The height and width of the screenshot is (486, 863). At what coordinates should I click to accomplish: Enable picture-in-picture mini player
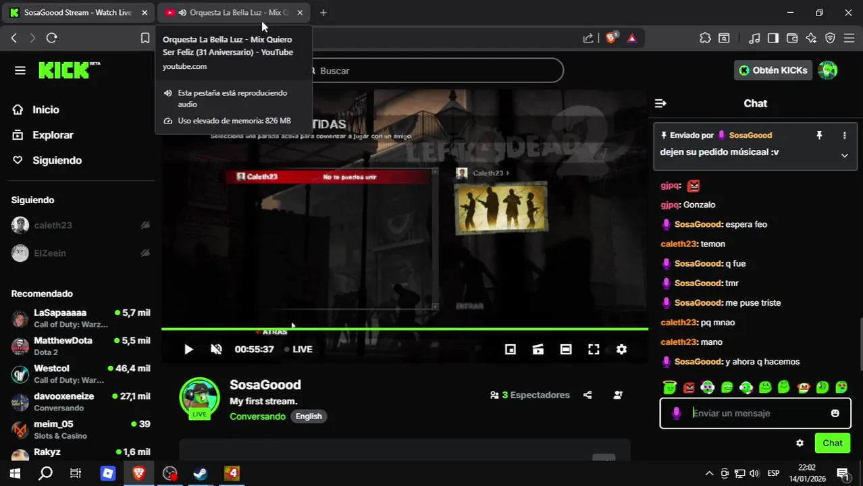pos(511,350)
